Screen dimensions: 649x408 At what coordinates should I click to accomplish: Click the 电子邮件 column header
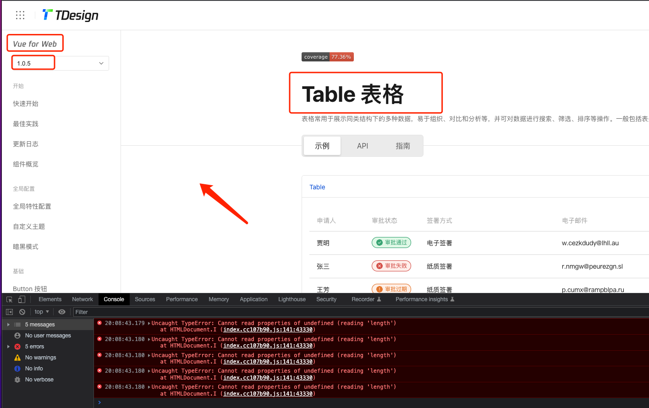pyautogui.click(x=575, y=221)
